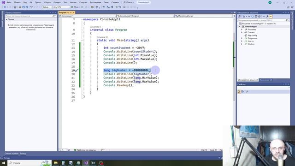Collapse the Общие group in Toolbox

click(7, 19)
